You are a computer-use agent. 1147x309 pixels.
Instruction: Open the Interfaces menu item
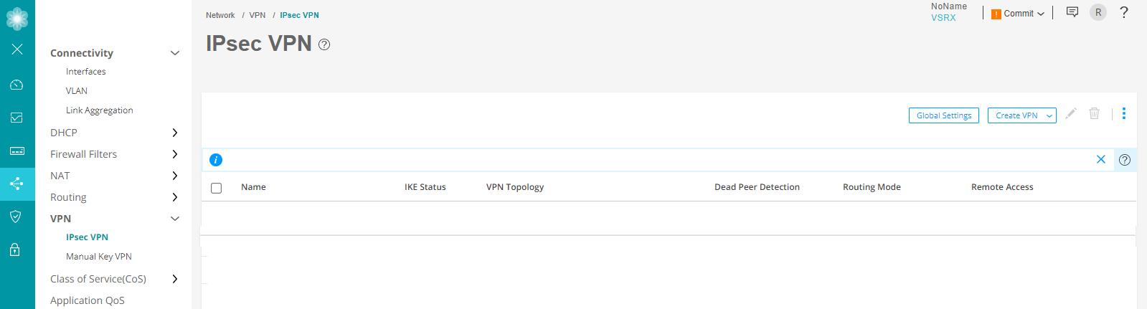(86, 72)
